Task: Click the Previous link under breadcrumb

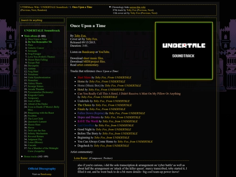Action: point(25,10)
